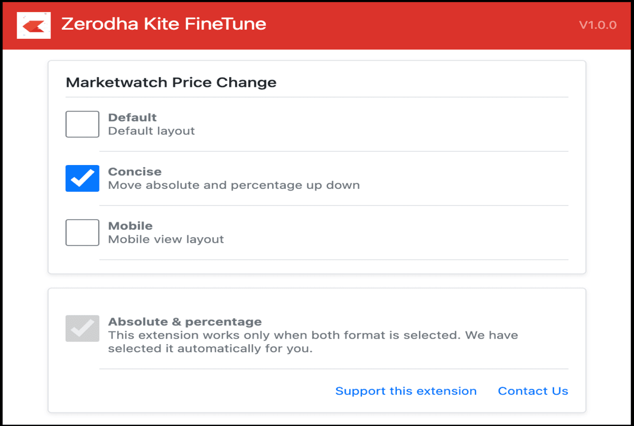The image size is (634, 426).
Task: Click the grey checkmark of Absolute & percentage
Action: (82, 329)
